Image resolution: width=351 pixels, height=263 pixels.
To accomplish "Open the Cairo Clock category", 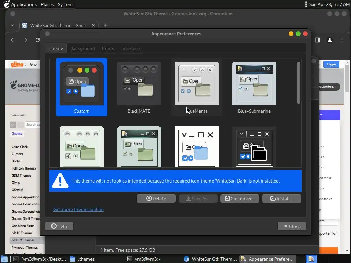I will tap(20, 147).
